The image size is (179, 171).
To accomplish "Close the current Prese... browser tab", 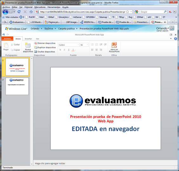I will (x=165, y=22).
